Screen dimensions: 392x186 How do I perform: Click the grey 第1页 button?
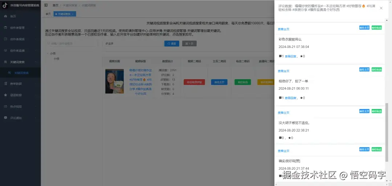click(x=189, y=44)
